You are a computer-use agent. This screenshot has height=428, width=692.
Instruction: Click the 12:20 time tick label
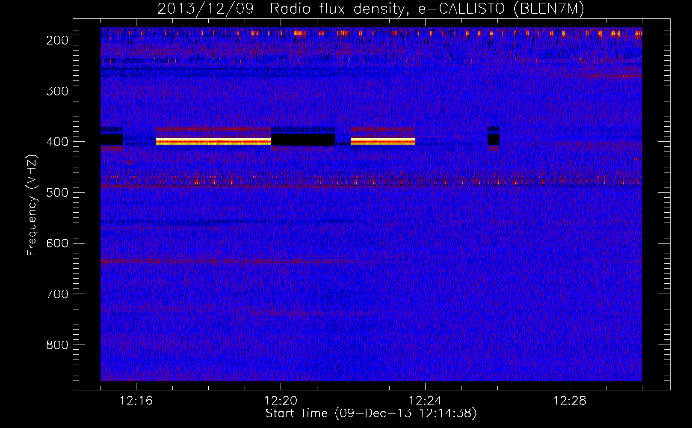click(x=281, y=401)
